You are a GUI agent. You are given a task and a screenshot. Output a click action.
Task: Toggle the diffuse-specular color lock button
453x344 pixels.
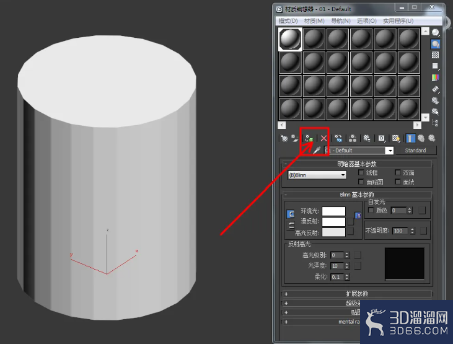(x=291, y=226)
